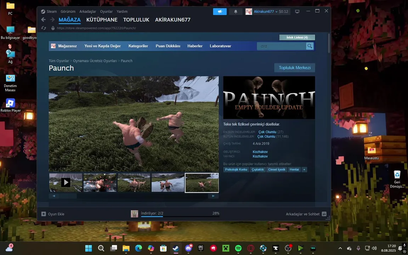Switch to the TOPLULUK tab
Viewport: 408px width, 255px height.
(x=136, y=20)
